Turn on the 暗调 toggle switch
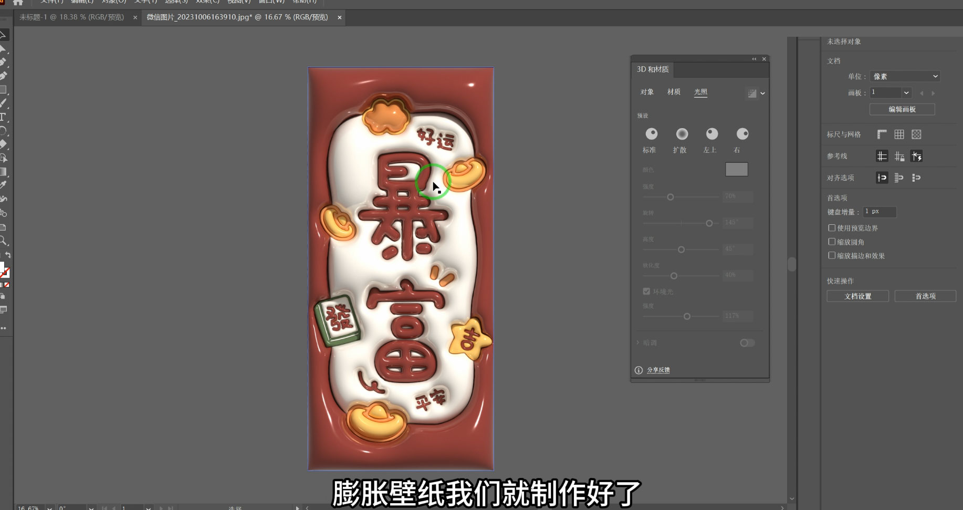 746,342
